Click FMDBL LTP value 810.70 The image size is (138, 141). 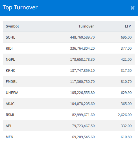126,81
